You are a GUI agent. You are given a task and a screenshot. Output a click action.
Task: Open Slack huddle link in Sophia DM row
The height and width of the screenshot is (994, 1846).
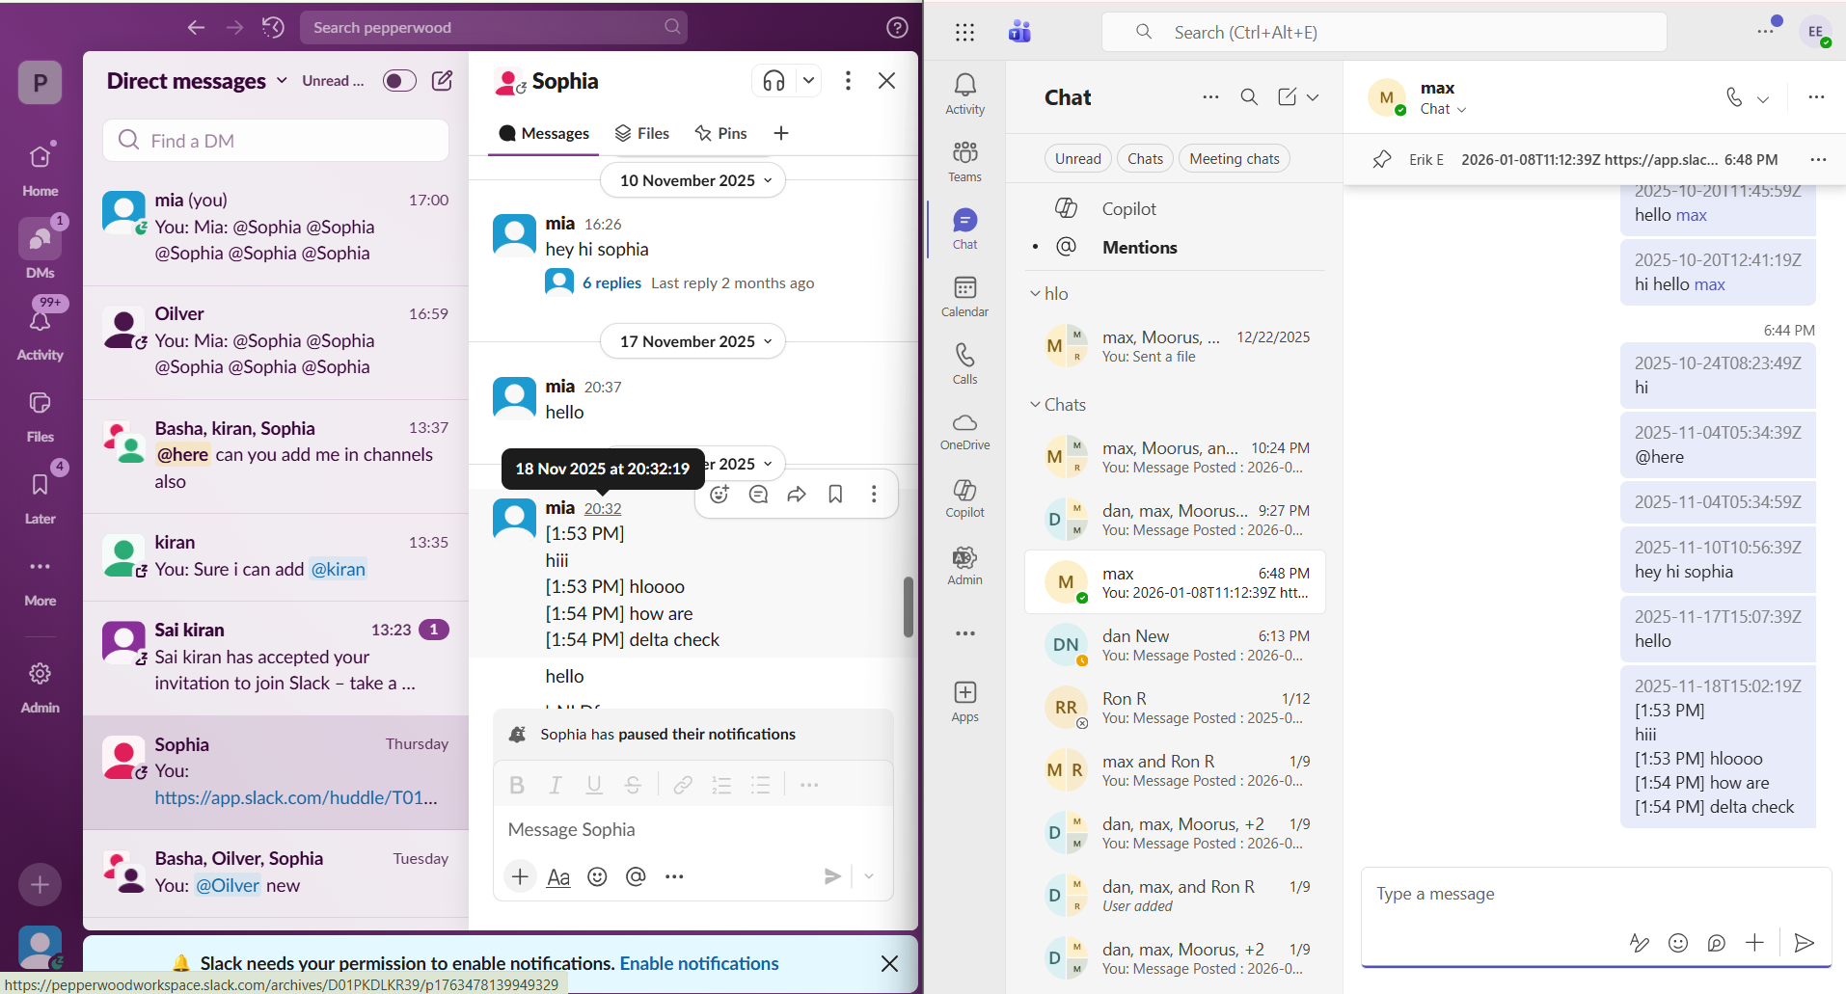click(296, 797)
